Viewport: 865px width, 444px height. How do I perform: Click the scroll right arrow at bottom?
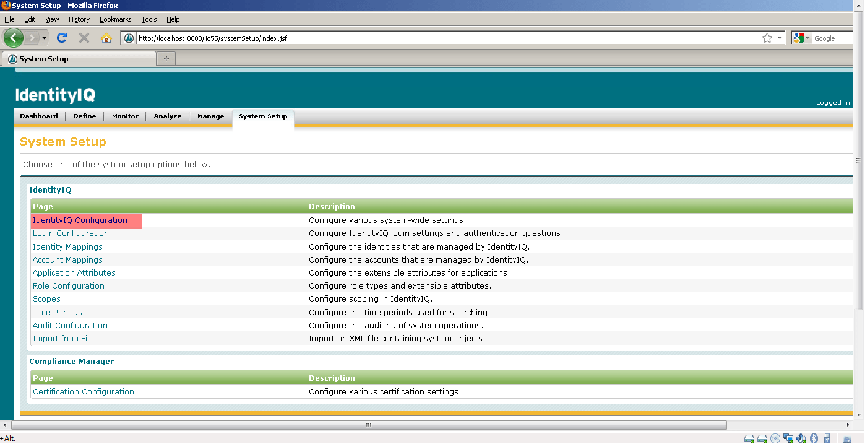(x=848, y=425)
